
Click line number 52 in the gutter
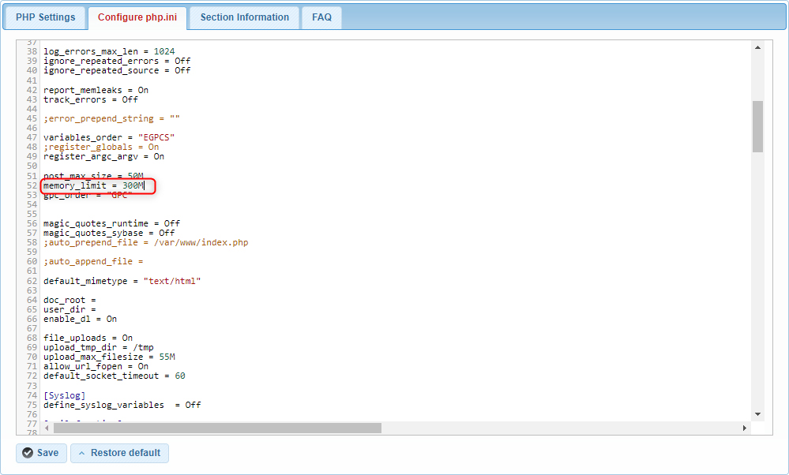[x=33, y=185]
